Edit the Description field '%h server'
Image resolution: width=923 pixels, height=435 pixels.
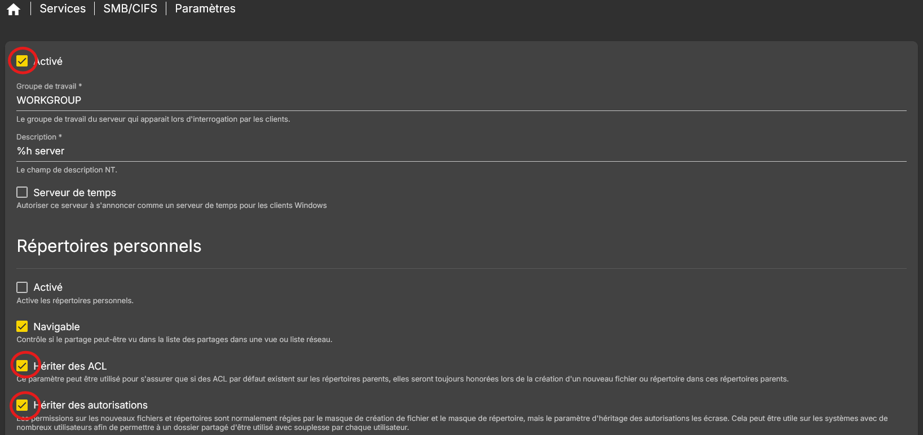pyautogui.click(x=461, y=151)
